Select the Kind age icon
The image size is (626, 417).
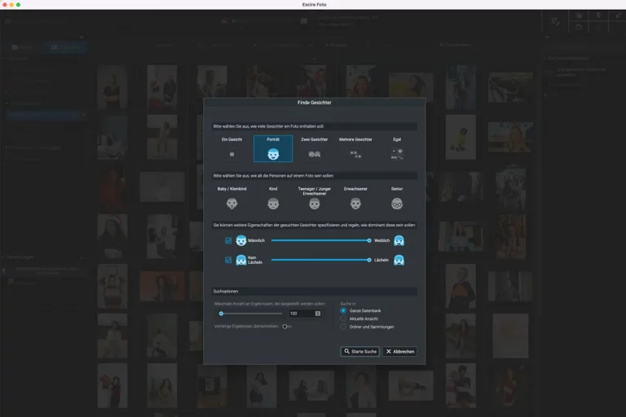(x=273, y=204)
